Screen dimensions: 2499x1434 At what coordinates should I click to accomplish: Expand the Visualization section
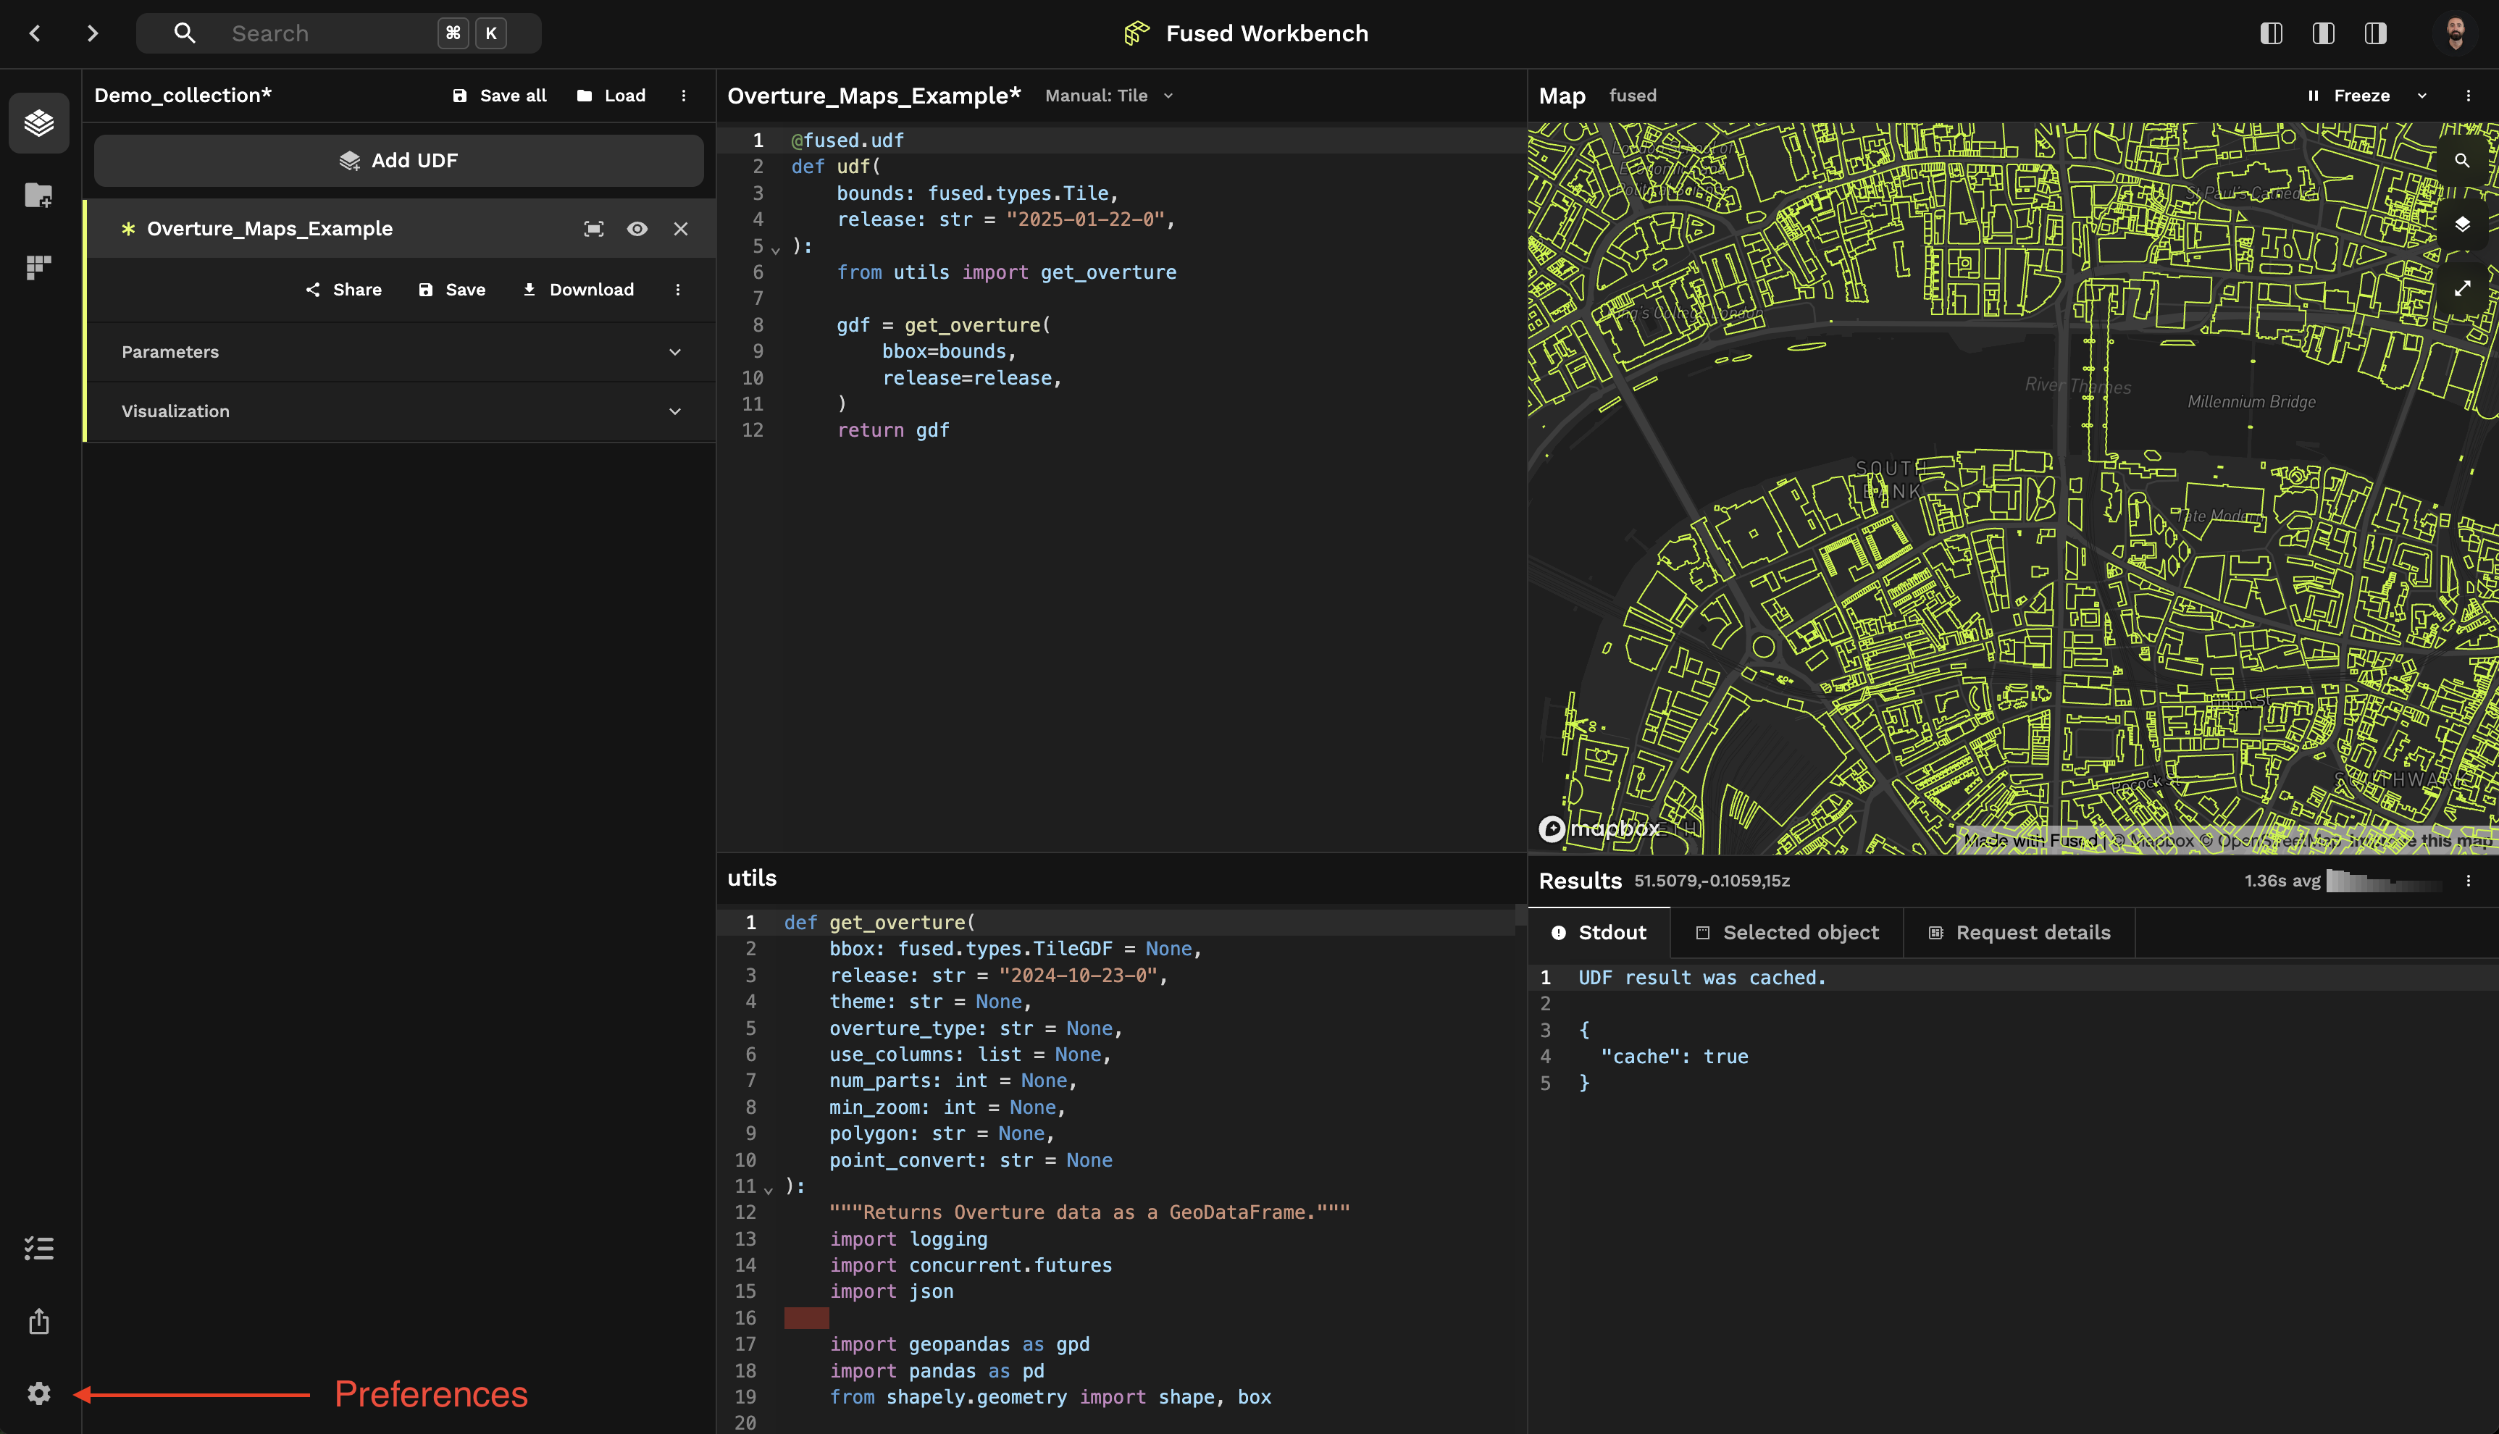click(401, 411)
